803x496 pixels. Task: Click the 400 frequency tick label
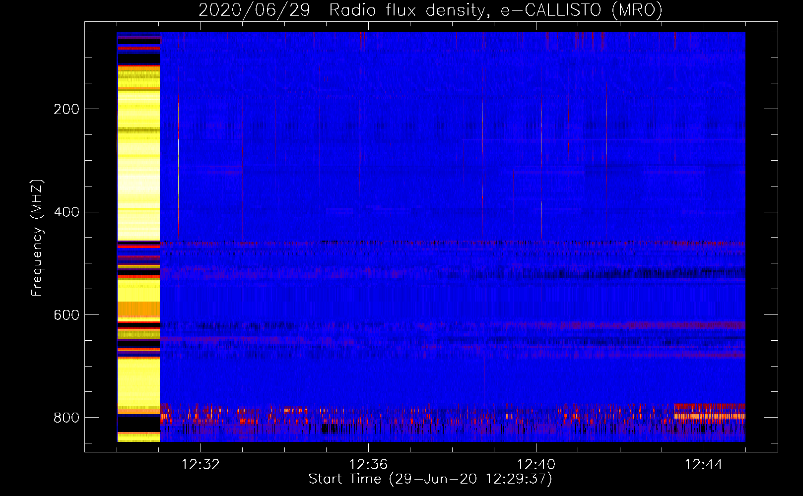point(67,212)
